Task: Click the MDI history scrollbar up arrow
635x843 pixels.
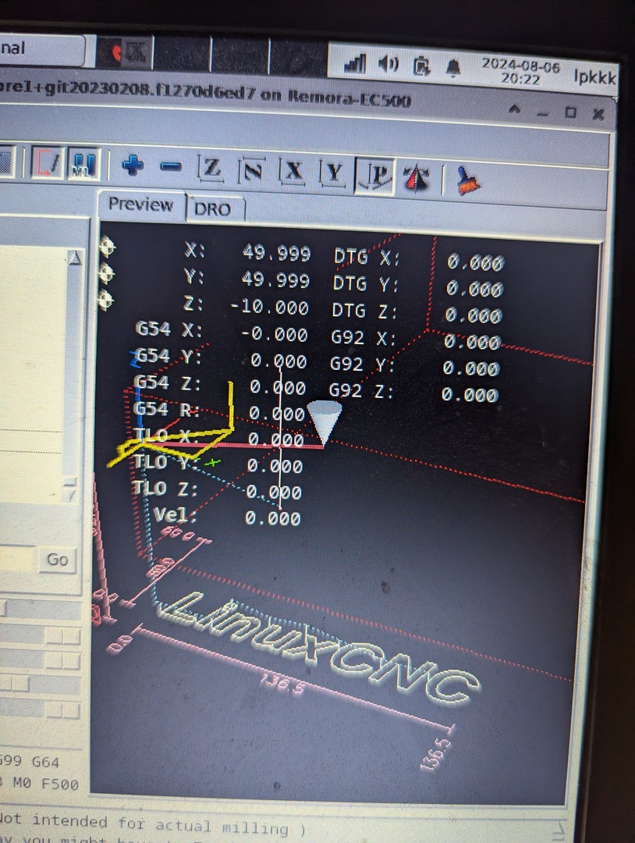Action: click(x=74, y=258)
